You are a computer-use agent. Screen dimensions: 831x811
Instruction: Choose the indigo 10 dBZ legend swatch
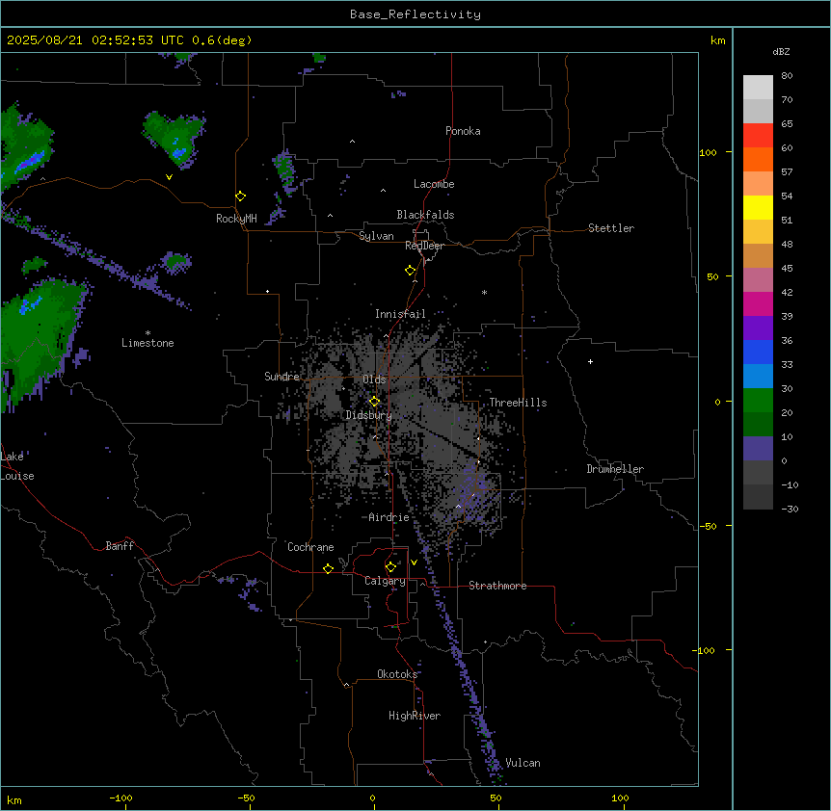click(x=758, y=449)
